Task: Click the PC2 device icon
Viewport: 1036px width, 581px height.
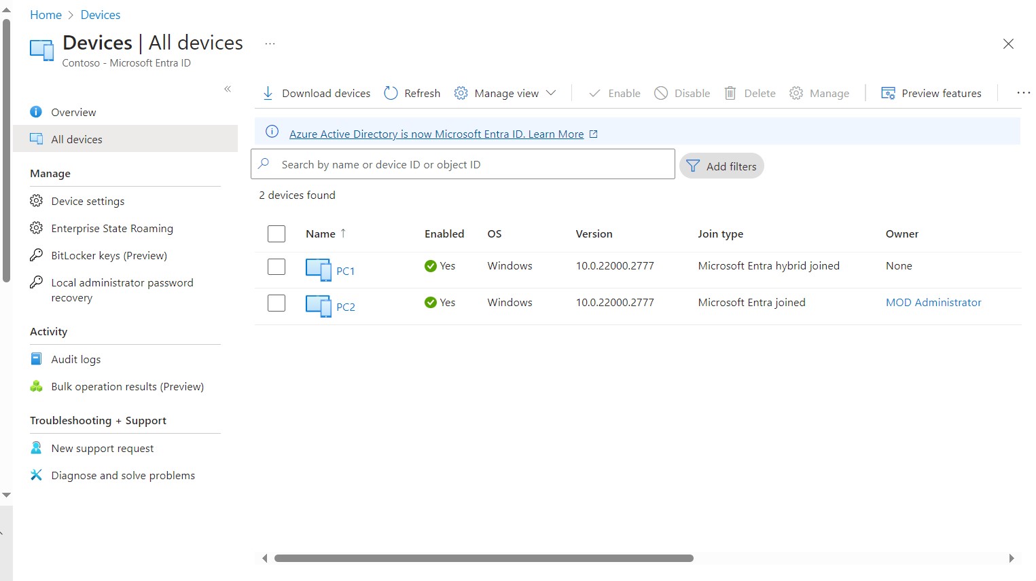Action: pos(318,306)
